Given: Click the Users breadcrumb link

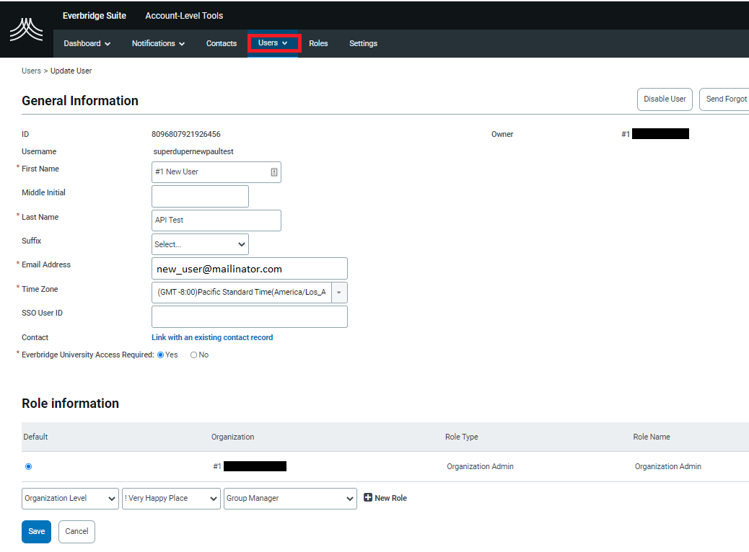Looking at the screenshot, I should pos(31,71).
